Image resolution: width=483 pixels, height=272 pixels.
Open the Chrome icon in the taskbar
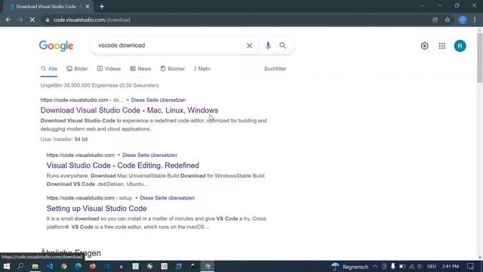click(x=63, y=267)
